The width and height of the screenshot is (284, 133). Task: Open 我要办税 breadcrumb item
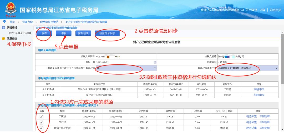tap(27, 22)
